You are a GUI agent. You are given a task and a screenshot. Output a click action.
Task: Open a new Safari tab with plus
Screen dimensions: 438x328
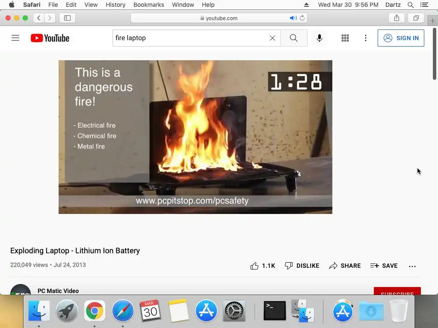tap(432, 20)
